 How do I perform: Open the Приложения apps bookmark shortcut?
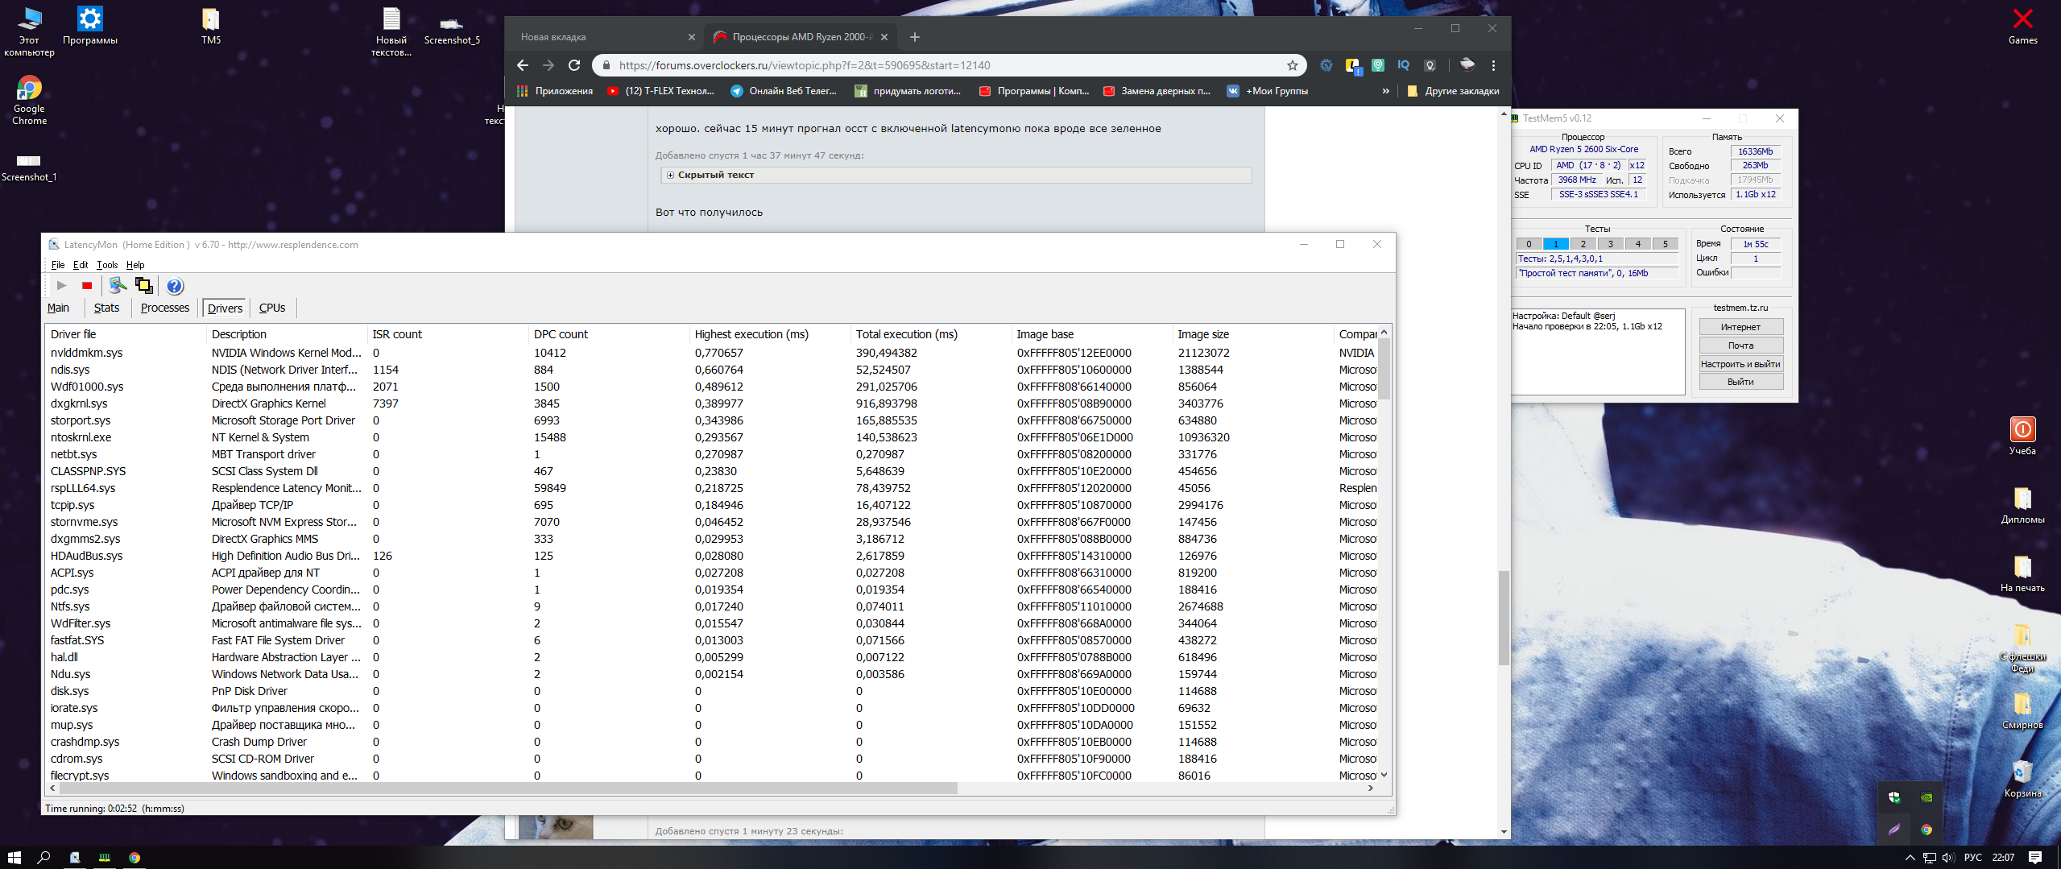555,91
